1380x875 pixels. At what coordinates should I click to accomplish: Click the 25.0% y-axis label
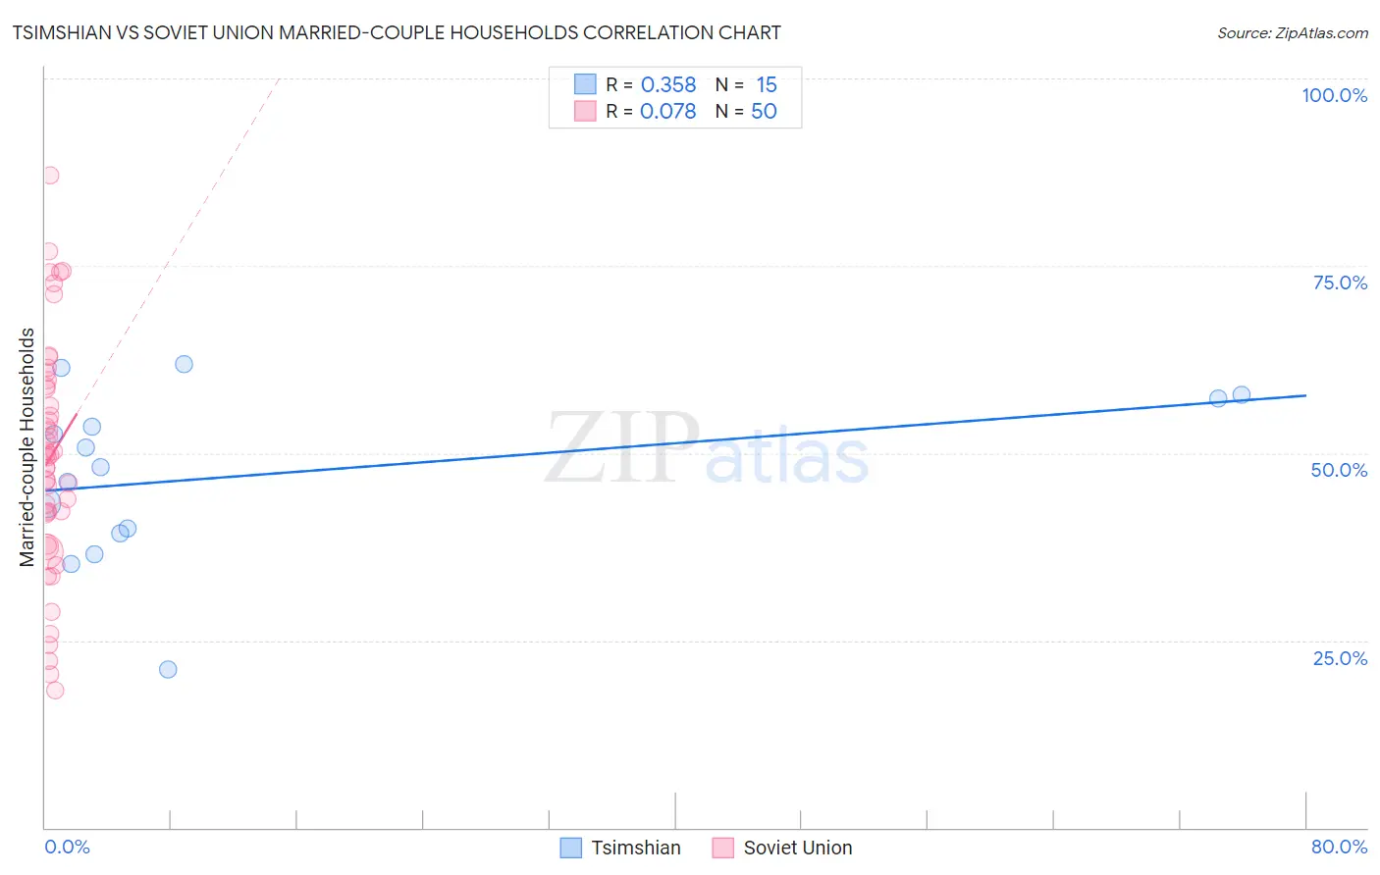[1340, 658]
